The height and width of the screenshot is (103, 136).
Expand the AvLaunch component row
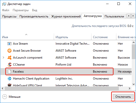(x=3, y=58)
